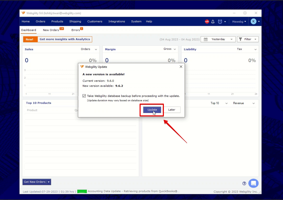Click the update duration note text
Screen dimensions: 283x200
[118, 101]
